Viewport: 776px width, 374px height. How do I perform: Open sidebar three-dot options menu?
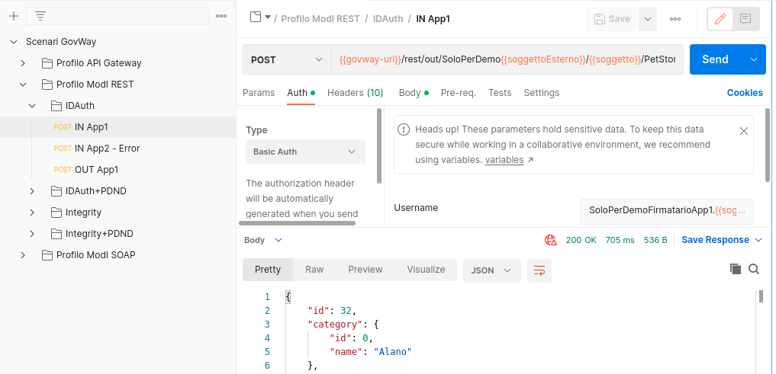(221, 16)
